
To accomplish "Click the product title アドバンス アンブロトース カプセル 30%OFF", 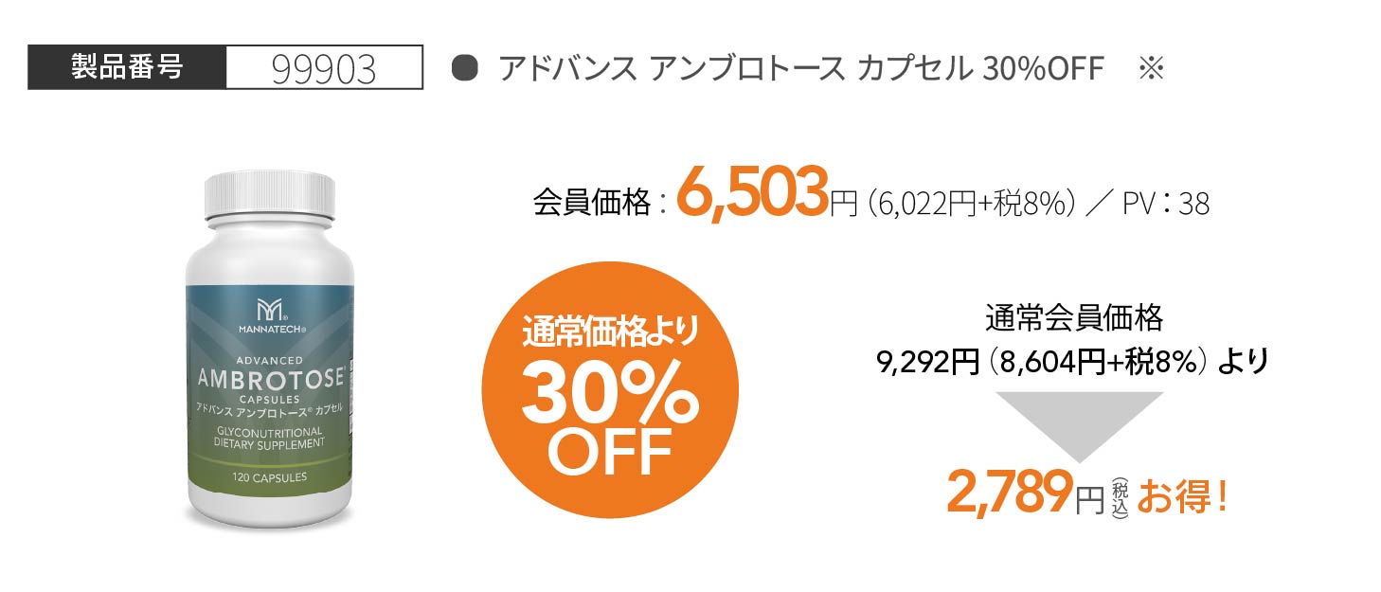I will 801,68.
